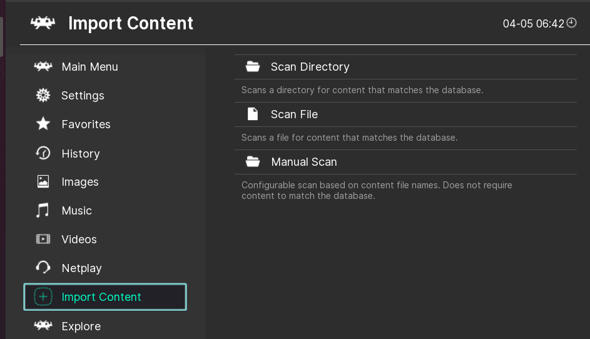Click the Main Menu invader icon

pyautogui.click(x=43, y=66)
